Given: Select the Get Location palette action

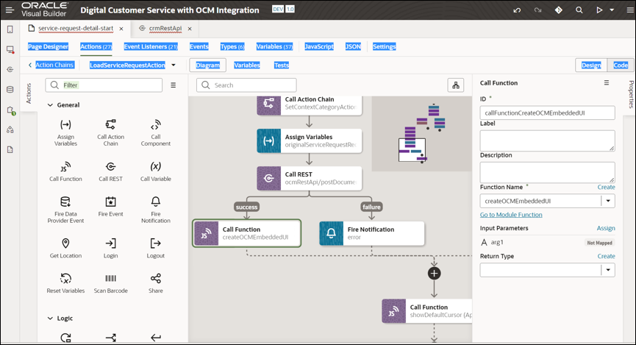Looking at the screenshot, I should (x=65, y=249).
